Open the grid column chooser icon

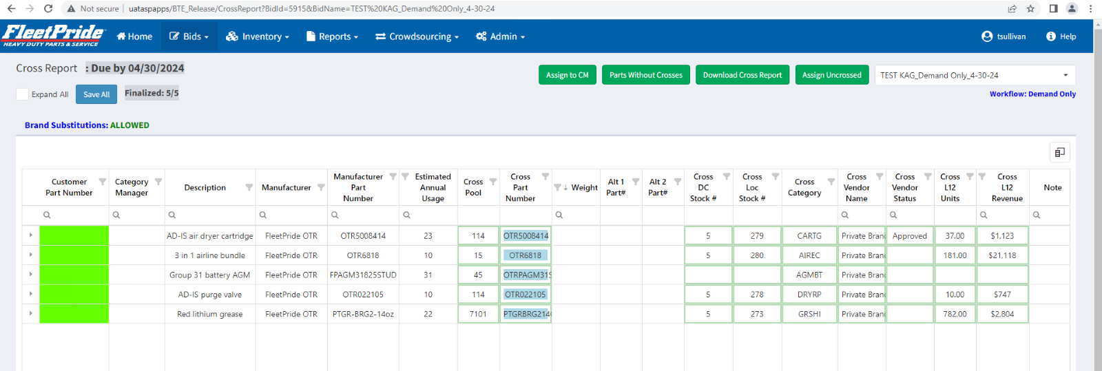1059,152
